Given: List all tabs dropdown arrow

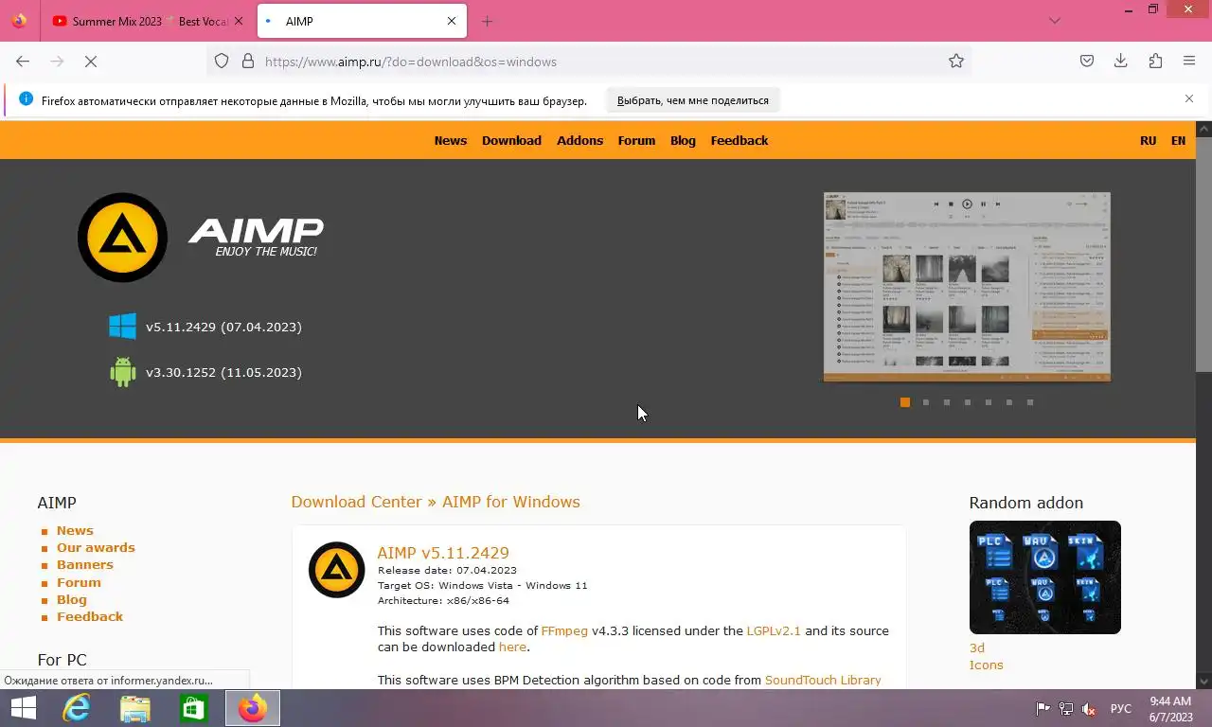Looking at the screenshot, I should coord(1054,21).
